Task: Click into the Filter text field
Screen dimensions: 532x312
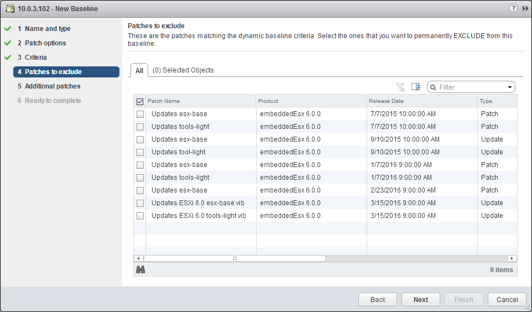Action: (470, 87)
